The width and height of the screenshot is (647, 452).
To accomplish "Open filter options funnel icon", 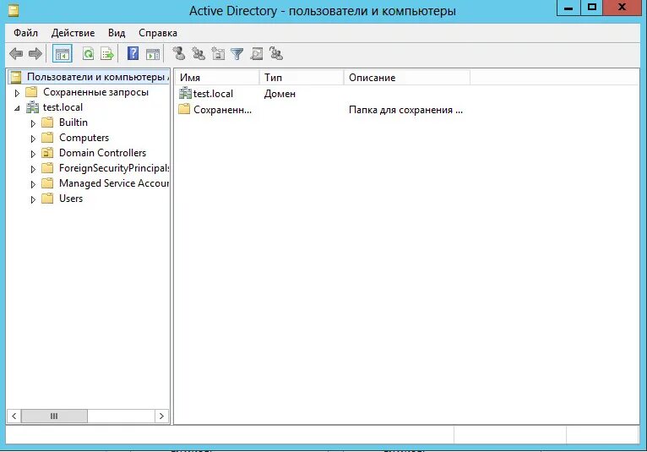I will tap(237, 54).
